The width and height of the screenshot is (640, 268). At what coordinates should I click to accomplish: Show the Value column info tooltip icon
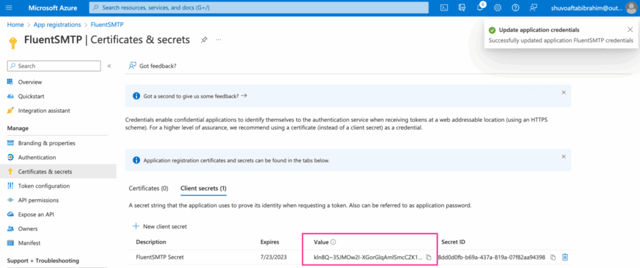pos(333,242)
